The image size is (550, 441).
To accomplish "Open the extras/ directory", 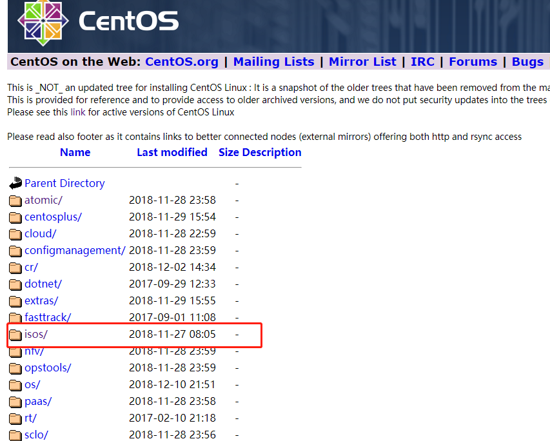I will 41,300.
